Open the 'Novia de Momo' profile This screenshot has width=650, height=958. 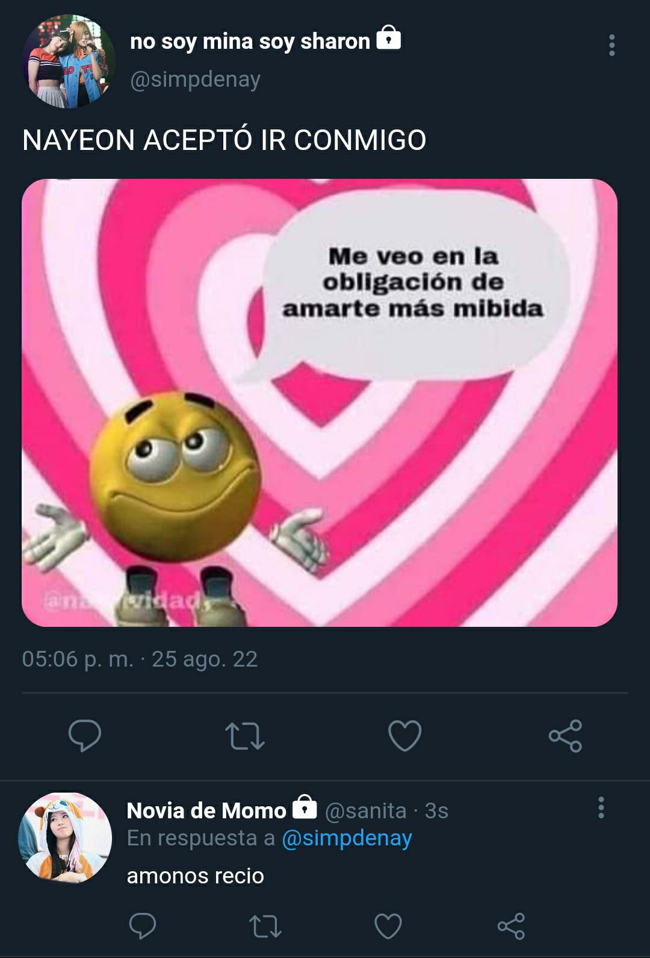click(206, 810)
